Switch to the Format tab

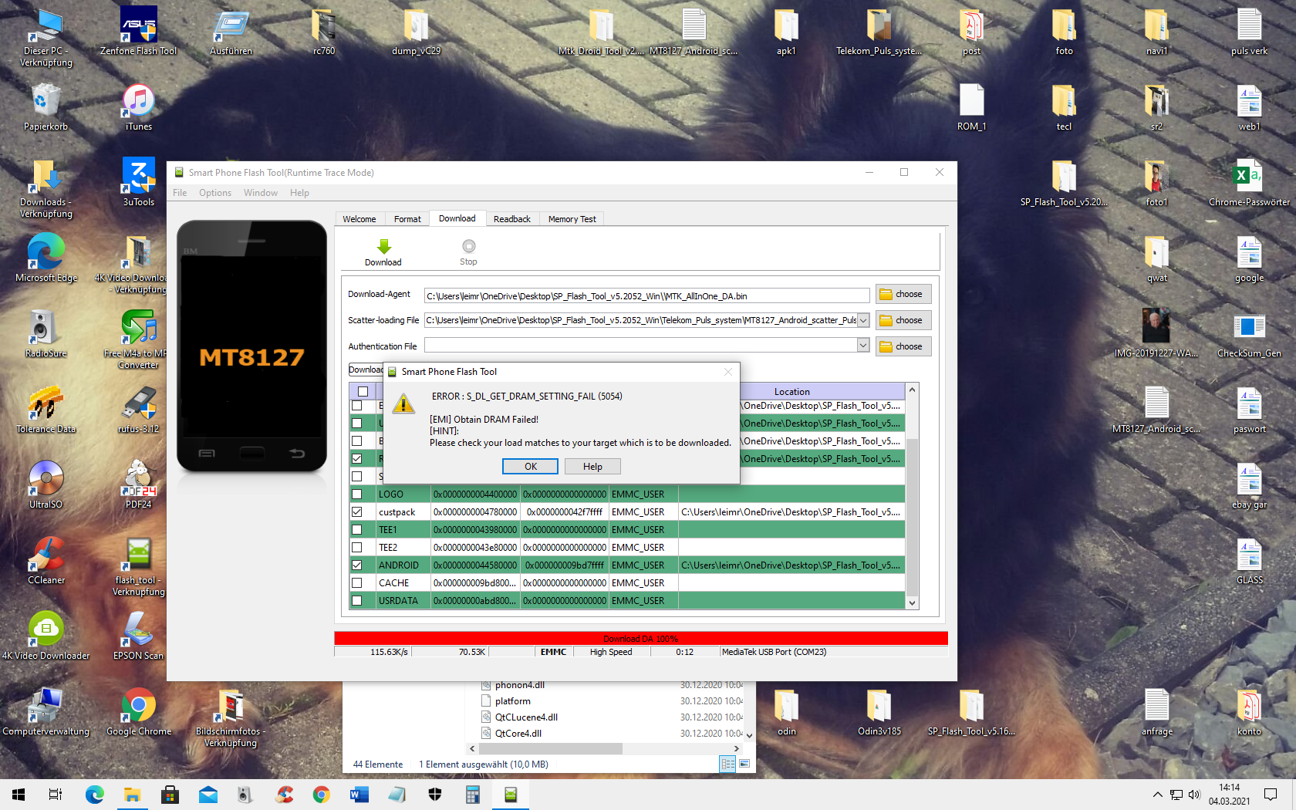click(407, 219)
